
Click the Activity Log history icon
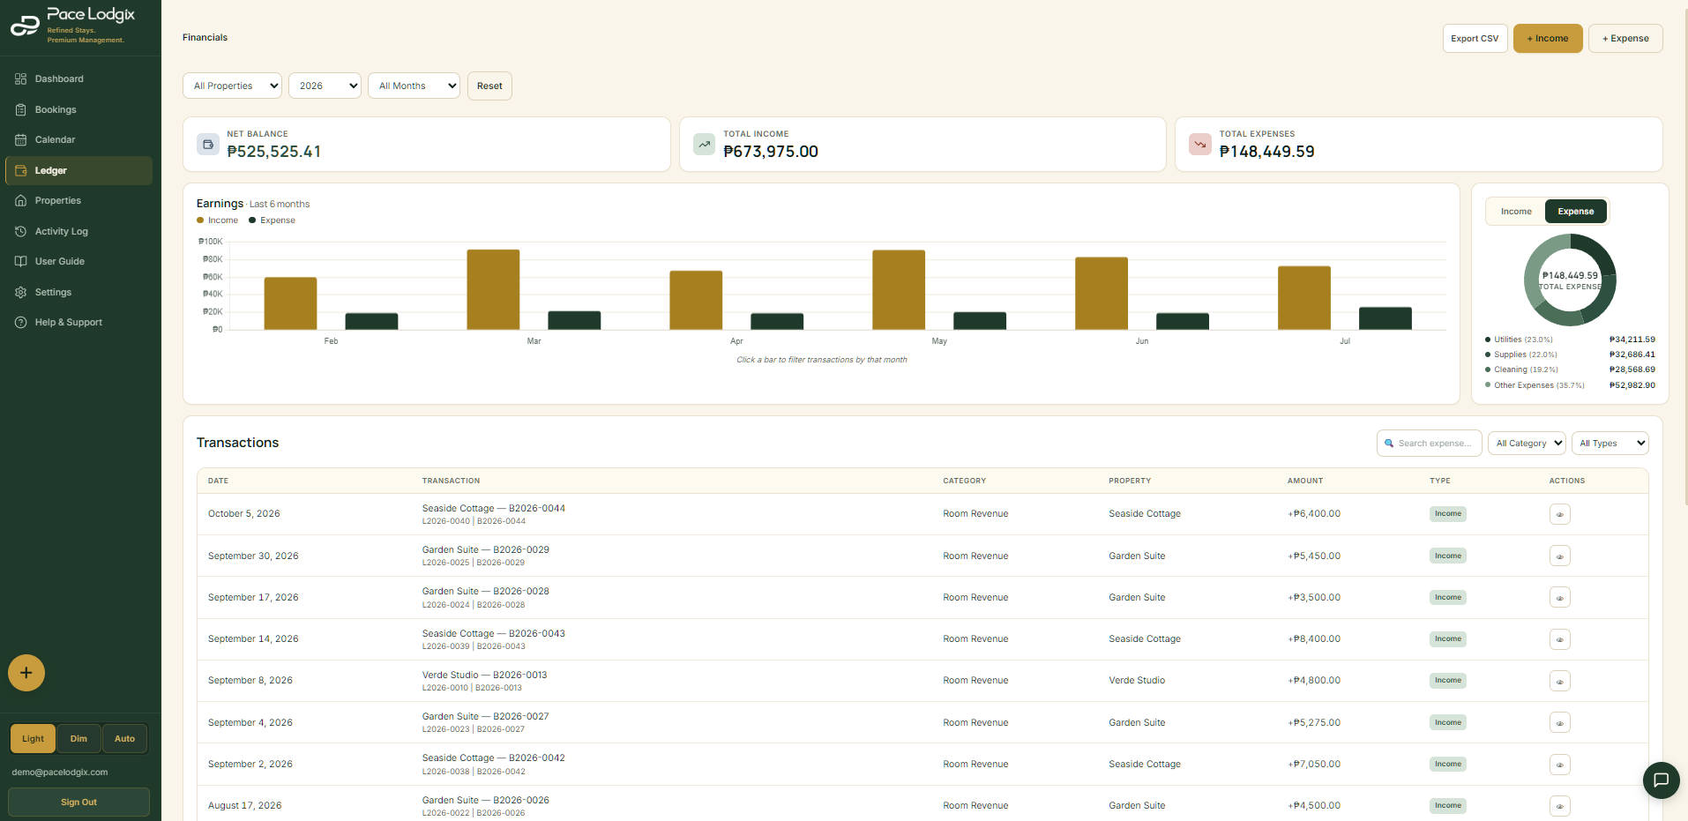pos(20,231)
